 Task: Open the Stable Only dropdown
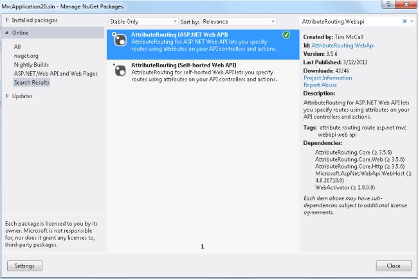click(143, 22)
